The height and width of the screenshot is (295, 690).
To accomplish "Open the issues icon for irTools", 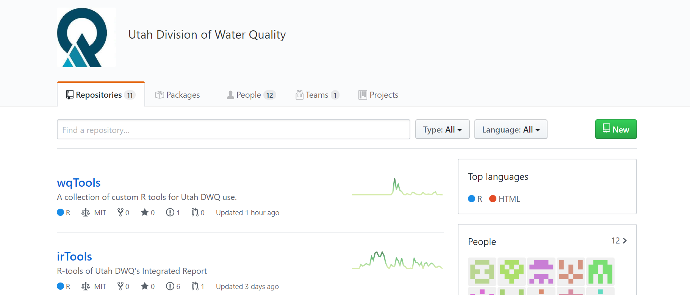I will pos(170,286).
